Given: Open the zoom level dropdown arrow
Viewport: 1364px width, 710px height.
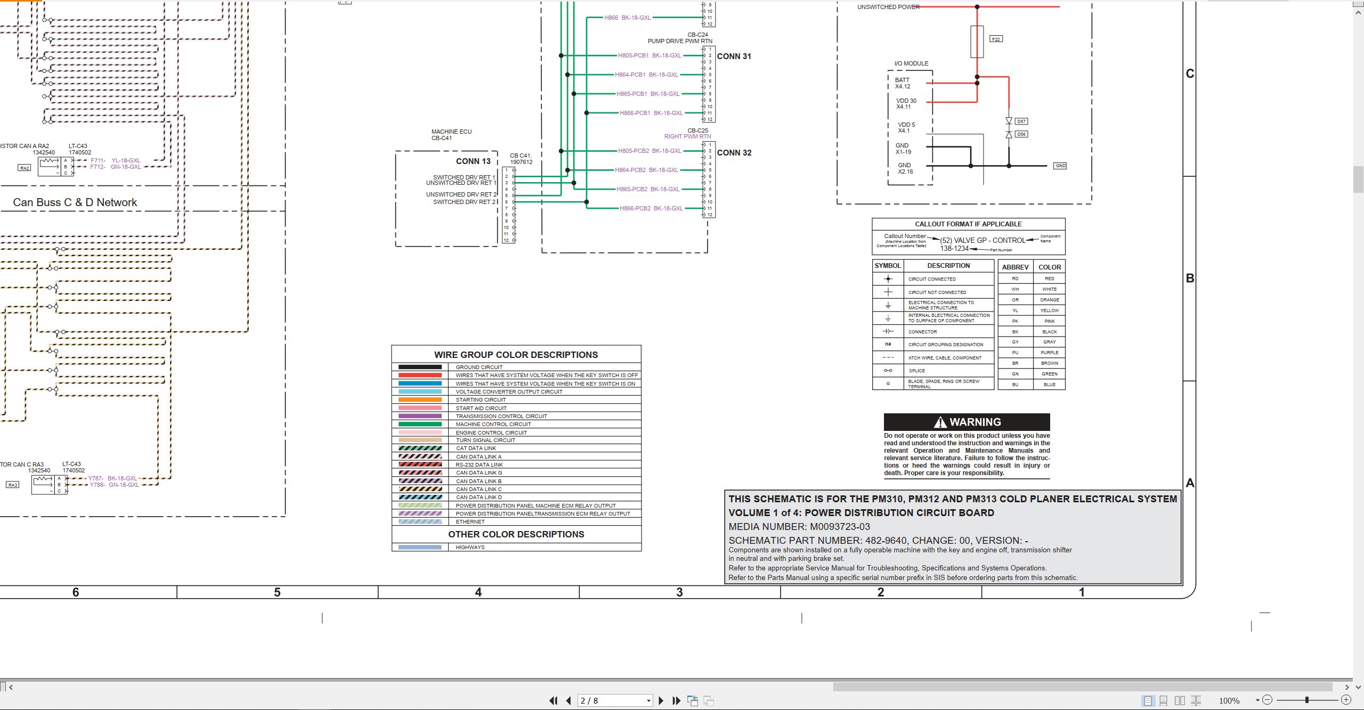Looking at the screenshot, I should point(1257,700).
